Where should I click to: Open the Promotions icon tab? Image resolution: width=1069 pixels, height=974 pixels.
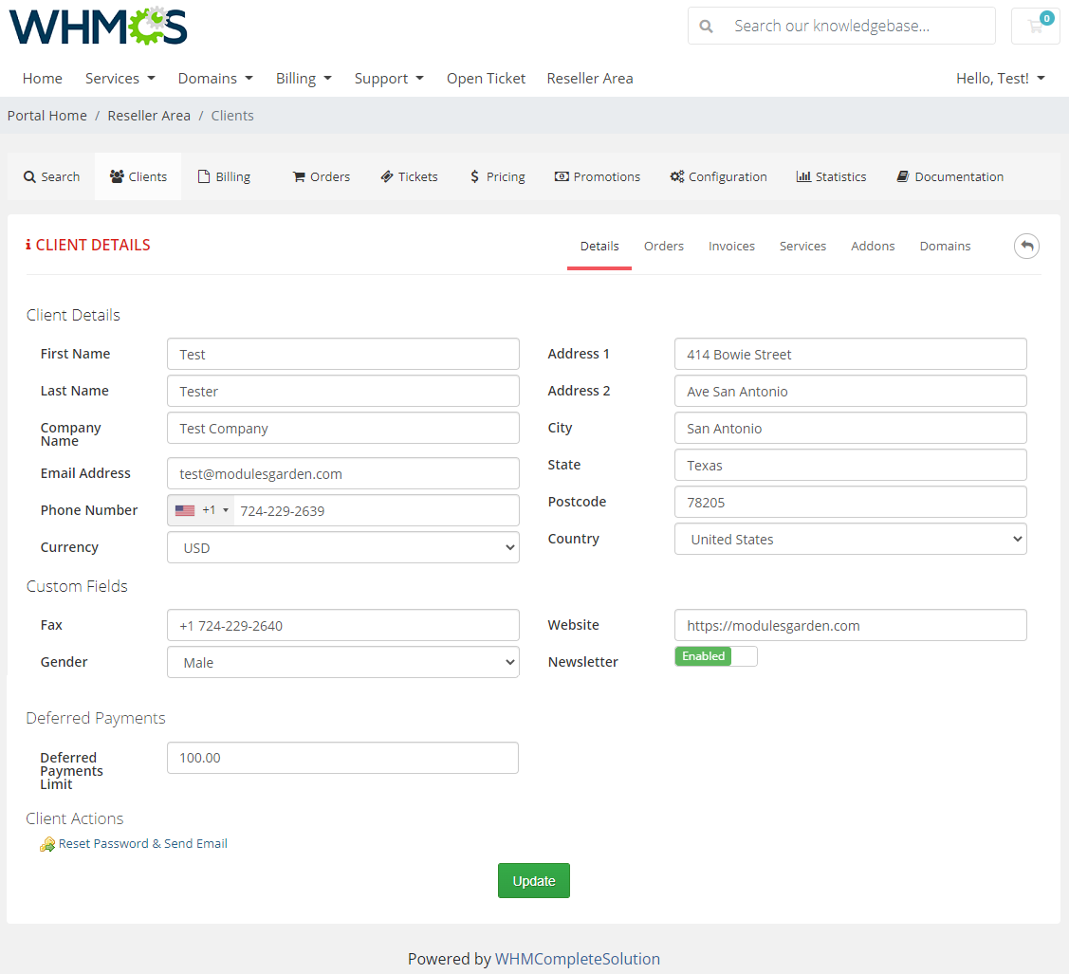(x=597, y=176)
